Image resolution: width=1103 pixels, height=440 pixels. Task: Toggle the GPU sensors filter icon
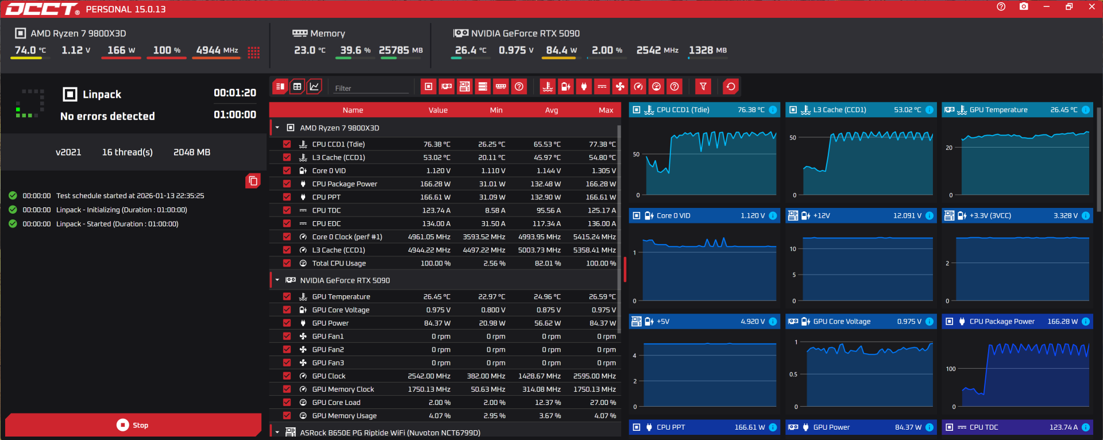[446, 87]
